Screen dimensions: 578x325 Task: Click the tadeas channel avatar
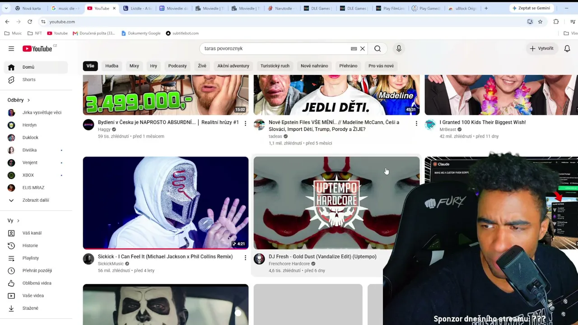point(259,125)
